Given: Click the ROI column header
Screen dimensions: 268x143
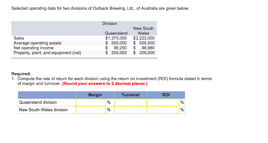Looking at the screenshot, I should pyautogui.click(x=166, y=95).
